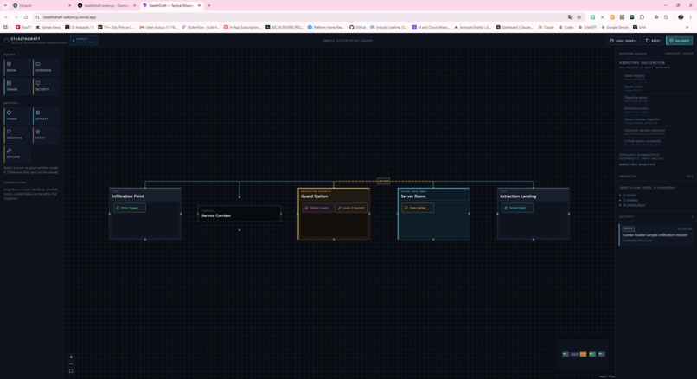
Task: Click the zoom out minus control
Action: point(71,364)
